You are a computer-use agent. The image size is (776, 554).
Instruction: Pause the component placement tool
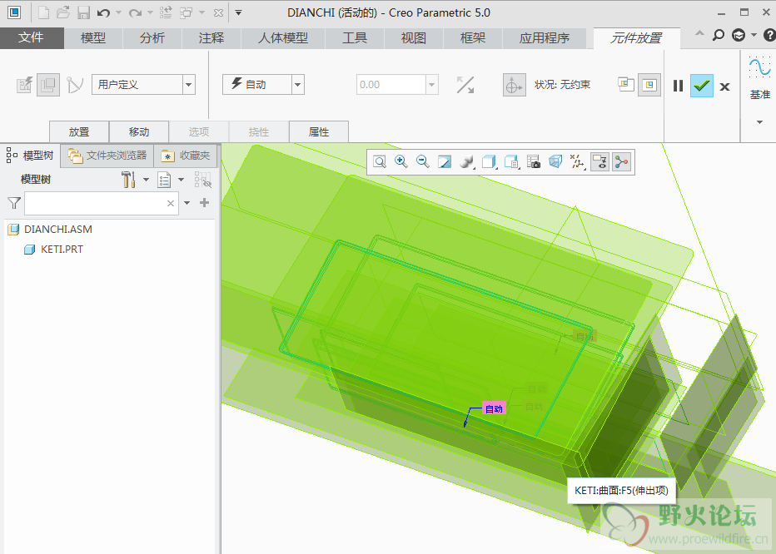[x=678, y=86]
